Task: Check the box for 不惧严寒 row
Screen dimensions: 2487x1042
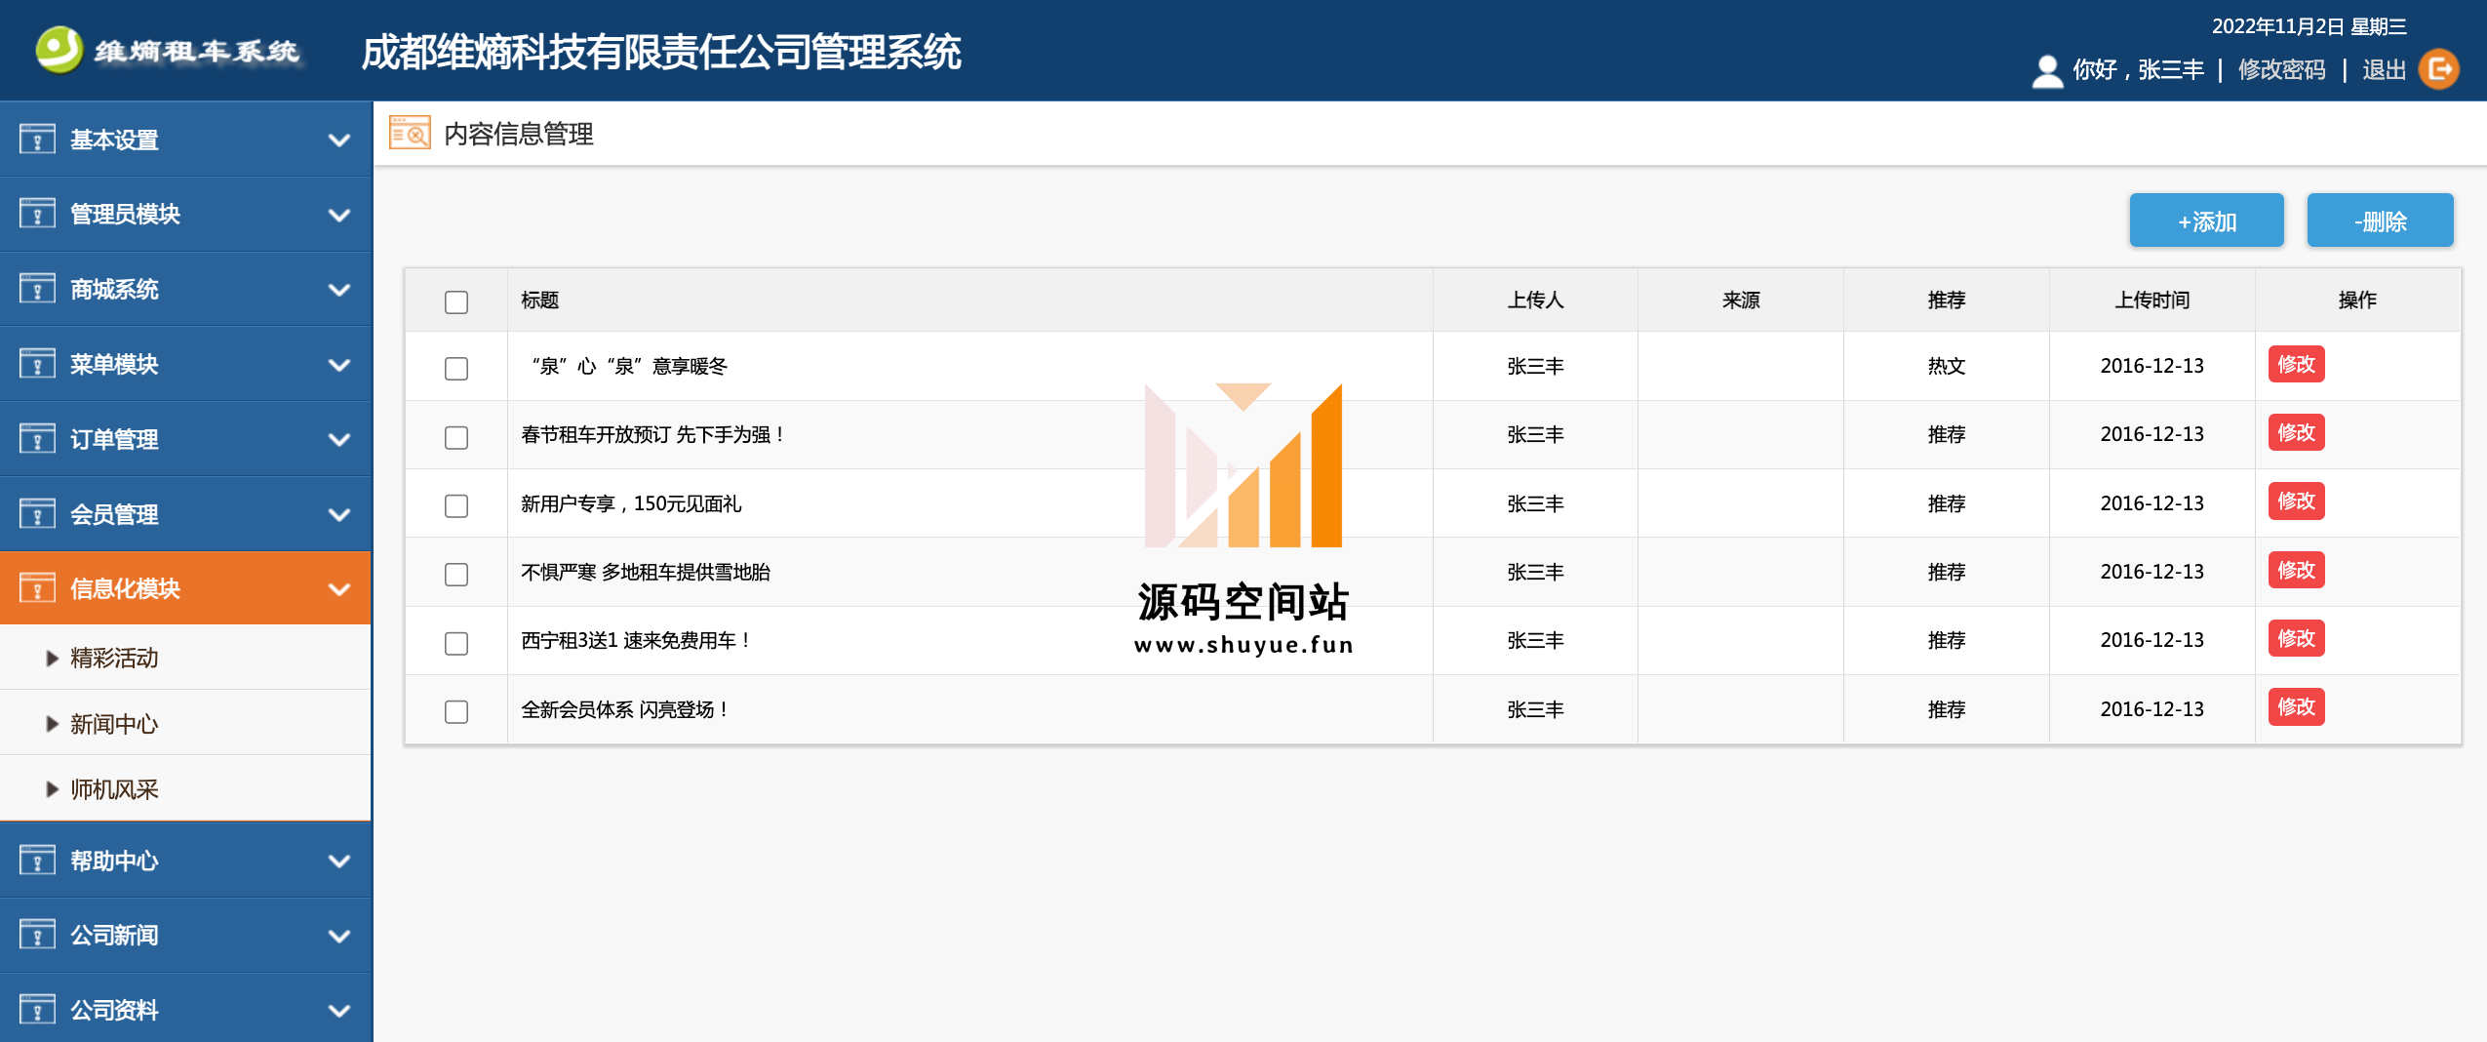Action: point(456,574)
